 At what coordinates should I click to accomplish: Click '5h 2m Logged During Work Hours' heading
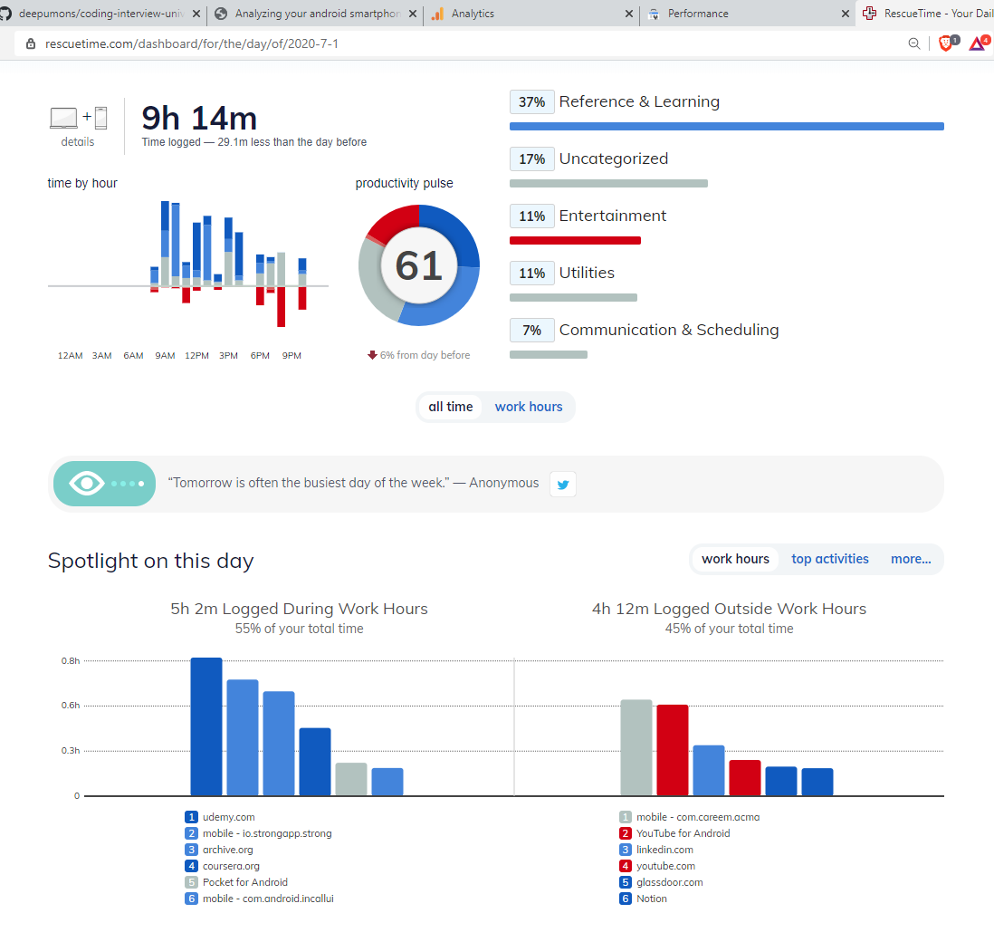pyautogui.click(x=300, y=609)
